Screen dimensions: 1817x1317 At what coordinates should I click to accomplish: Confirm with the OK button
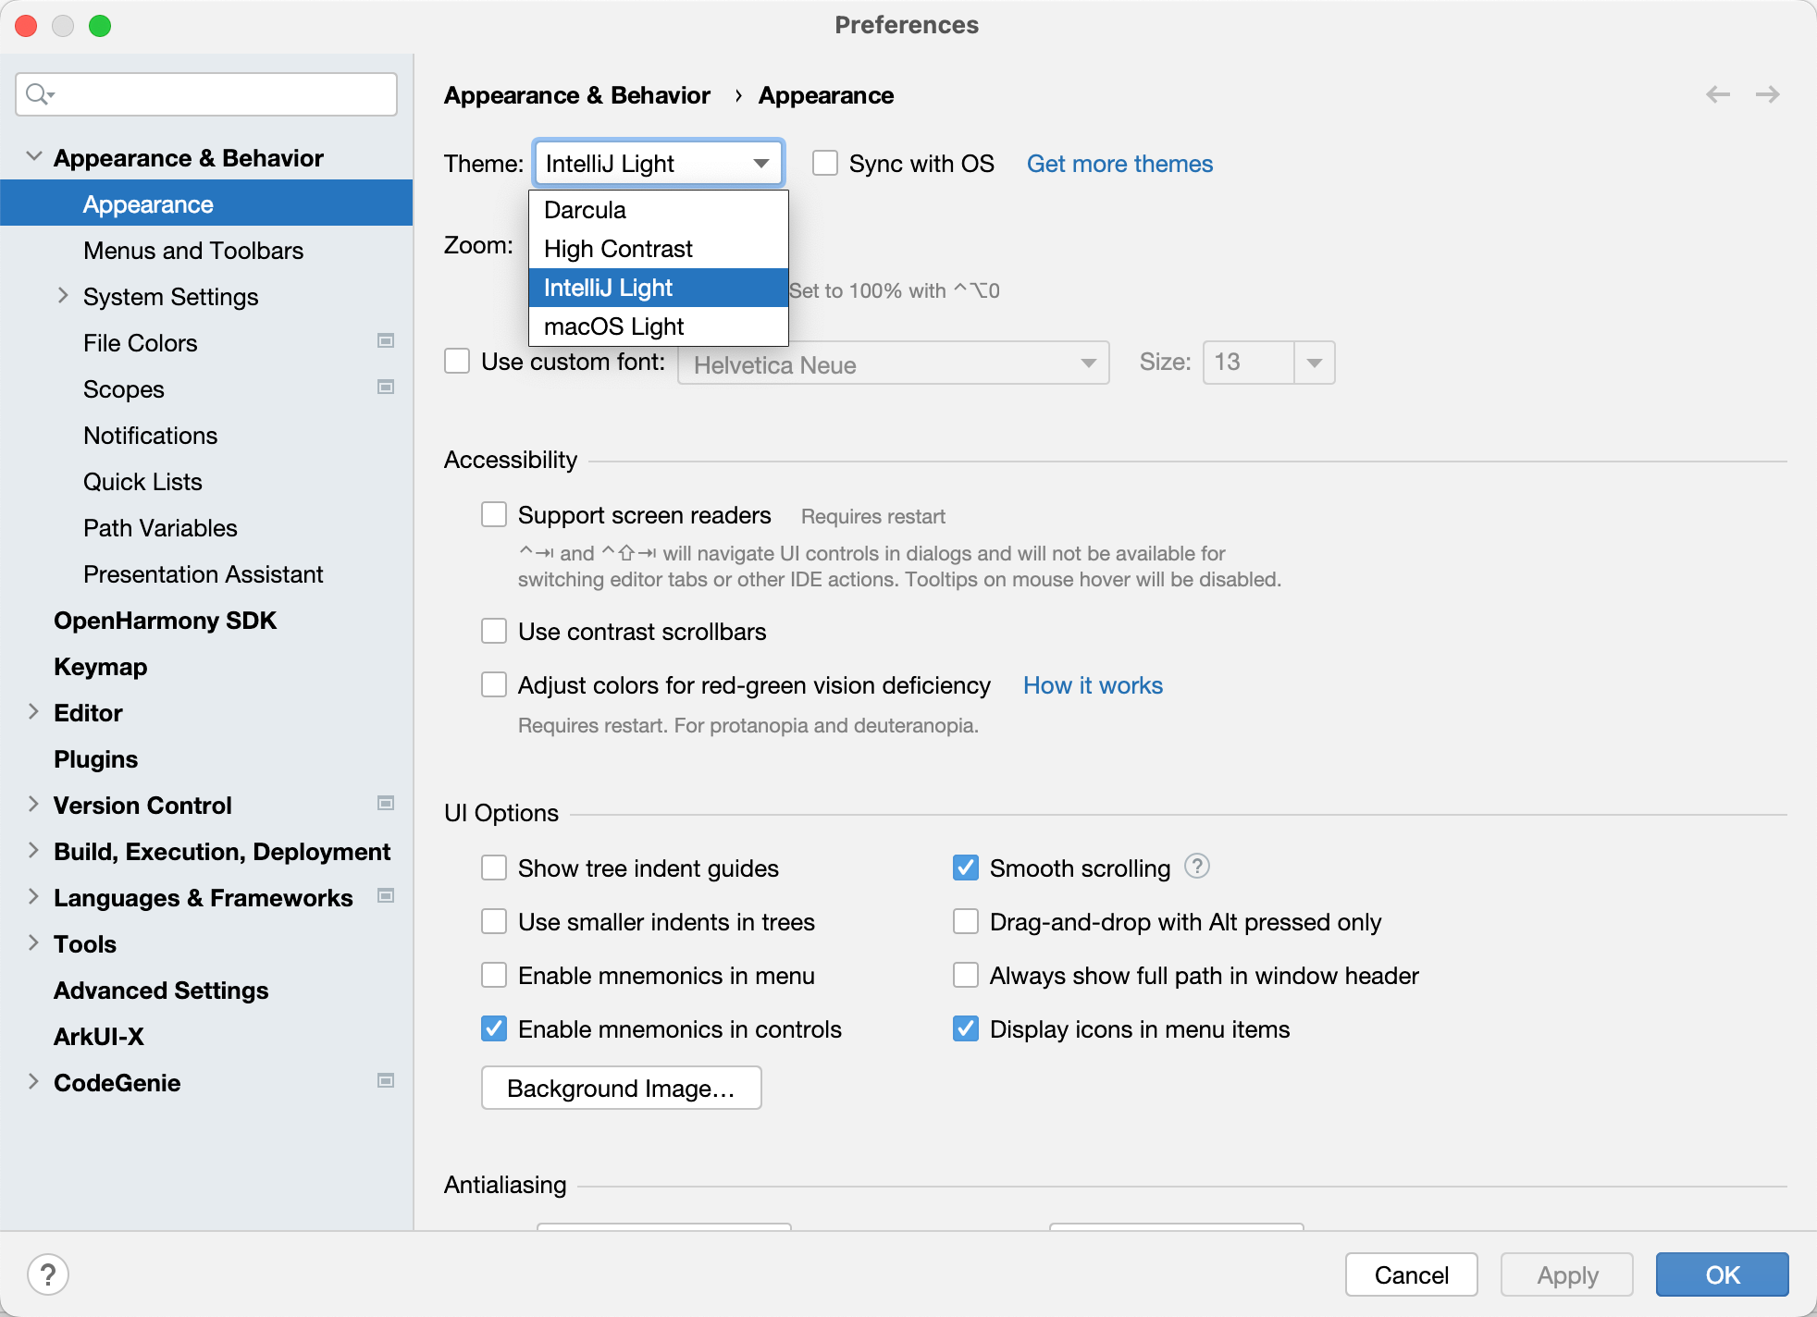(x=1723, y=1274)
